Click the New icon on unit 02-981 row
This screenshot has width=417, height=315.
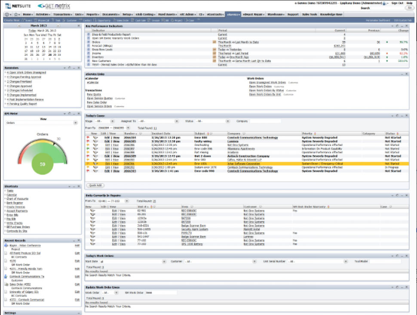(x=92, y=211)
